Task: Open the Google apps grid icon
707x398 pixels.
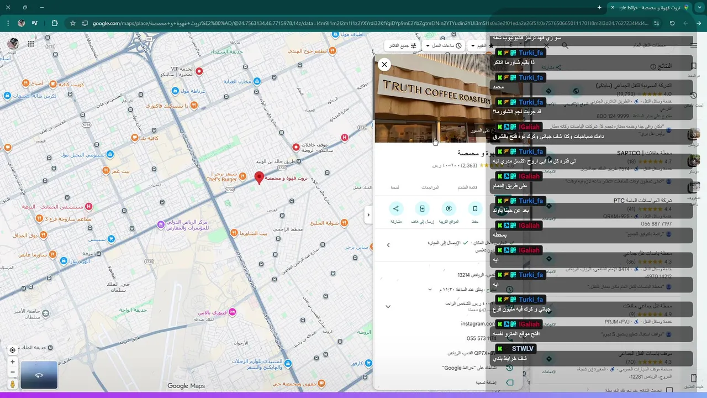Action: [31, 44]
